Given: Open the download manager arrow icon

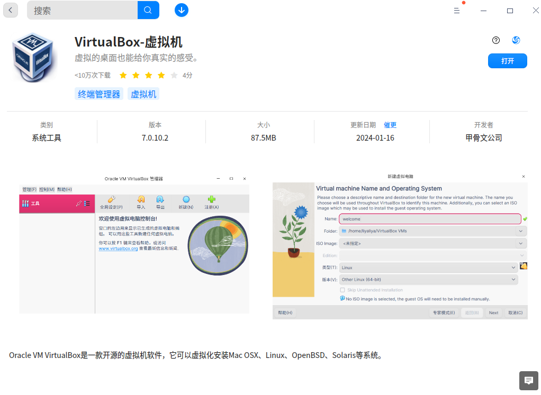Looking at the screenshot, I should pyautogui.click(x=181, y=10).
